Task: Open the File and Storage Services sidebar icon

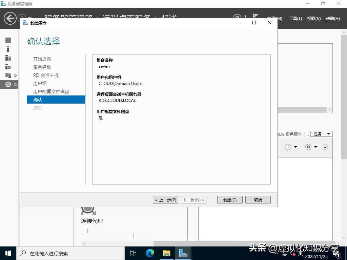Action: pyautogui.click(x=7, y=75)
